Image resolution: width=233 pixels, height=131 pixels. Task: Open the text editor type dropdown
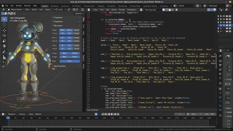coord(90,10)
